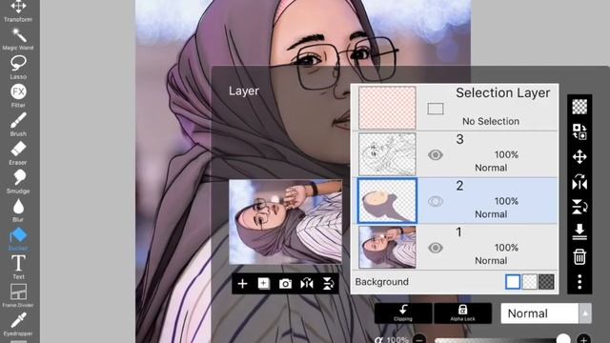Viewport: 610px width, 343px height.
Task: Select the Selection Layer thumbnail
Action: (x=387, y=108)
